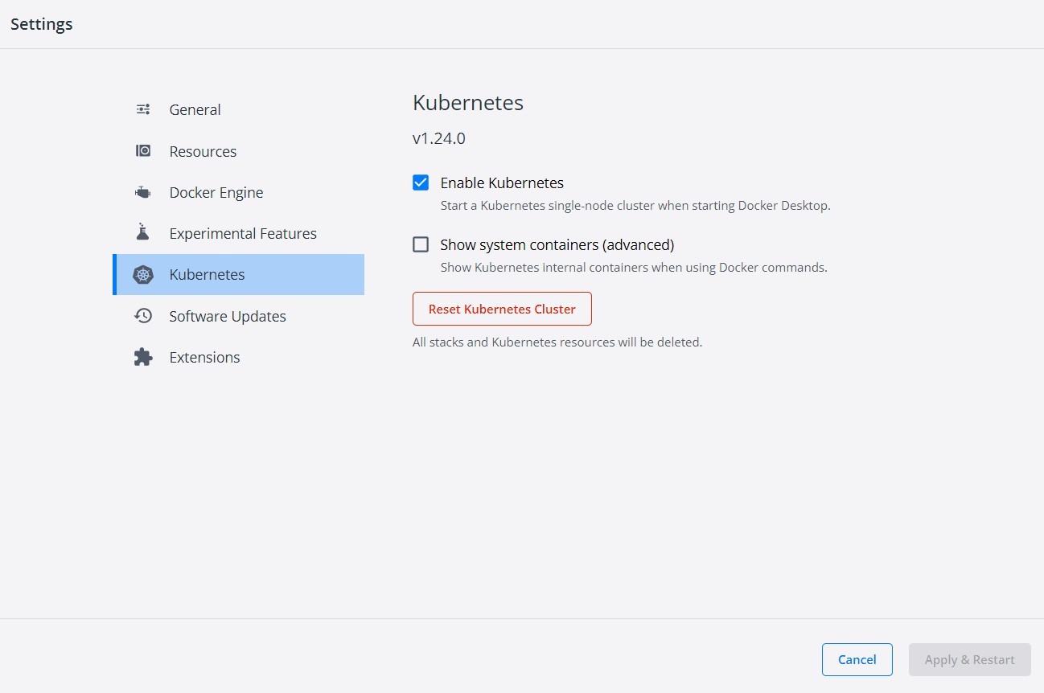The image size is (1044, 693).
Task: Select the Kubernetes sidebar entry
Action: pos(207,274)
